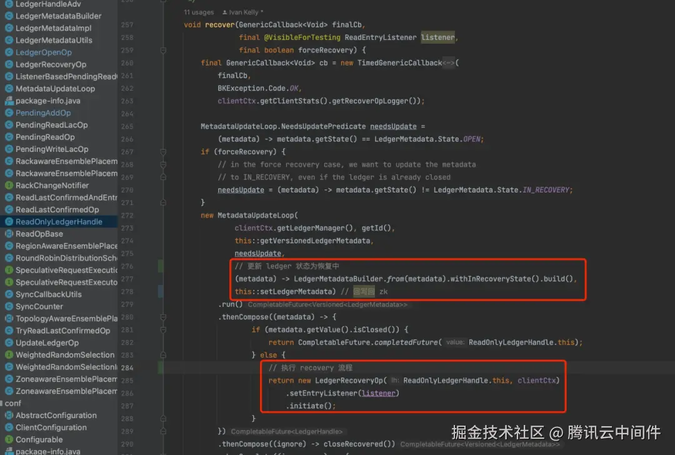This screenshot has height=455, width=675.
Task: Click the blue change marker at line 278
Action: coord(161,291)
